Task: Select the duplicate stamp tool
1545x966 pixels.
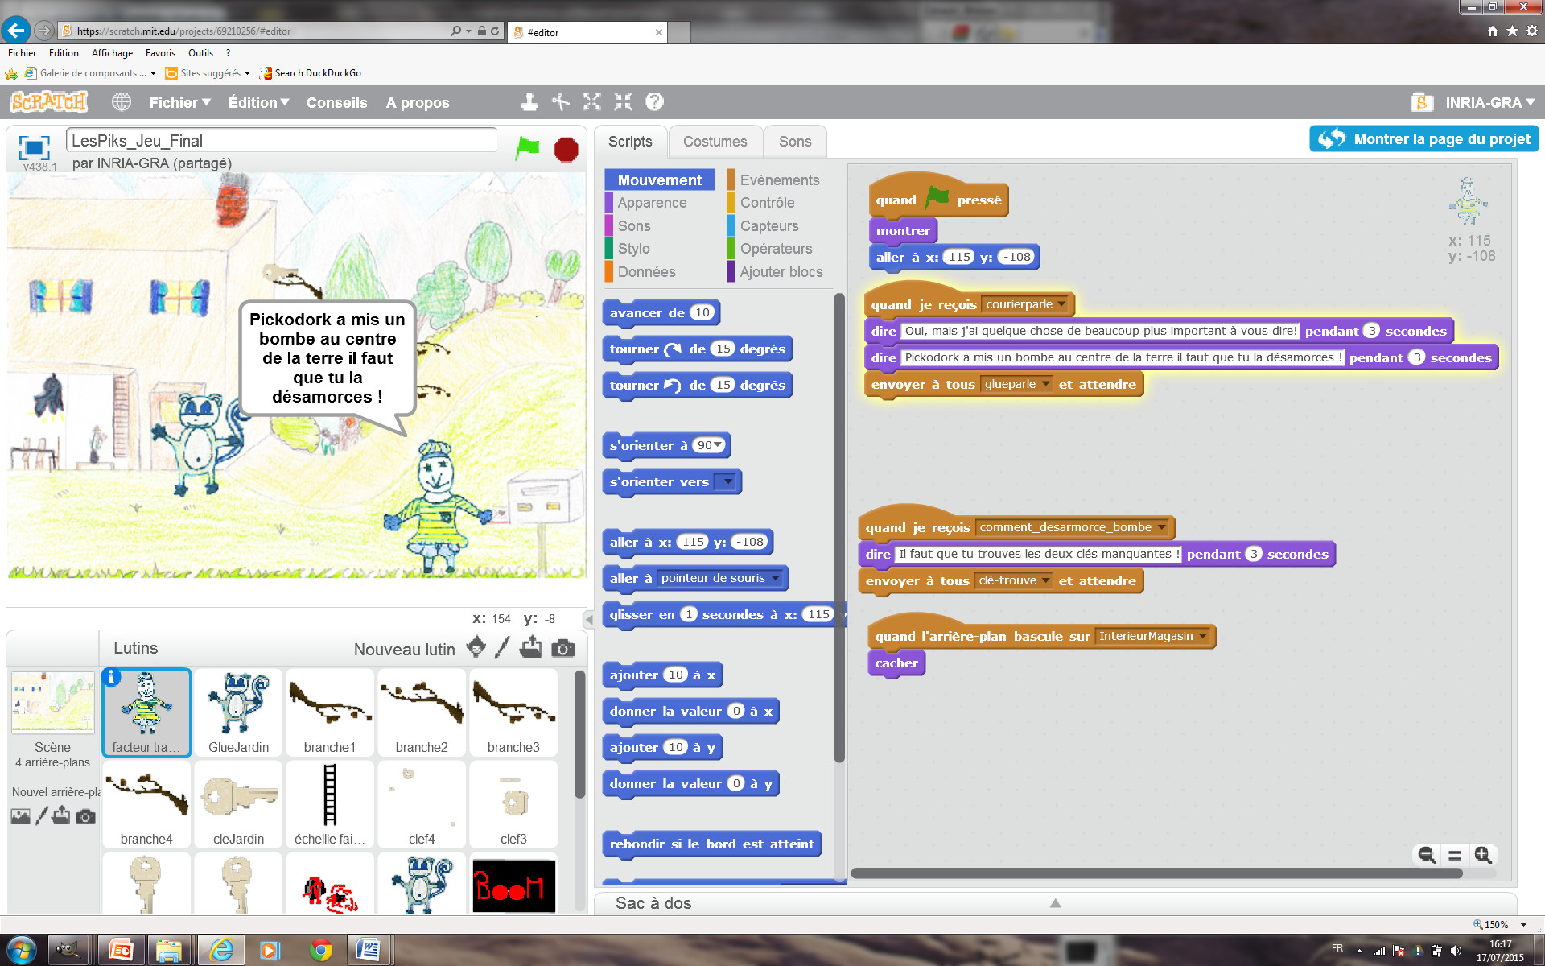Action: pyautogui.click(x=529, y=102)
